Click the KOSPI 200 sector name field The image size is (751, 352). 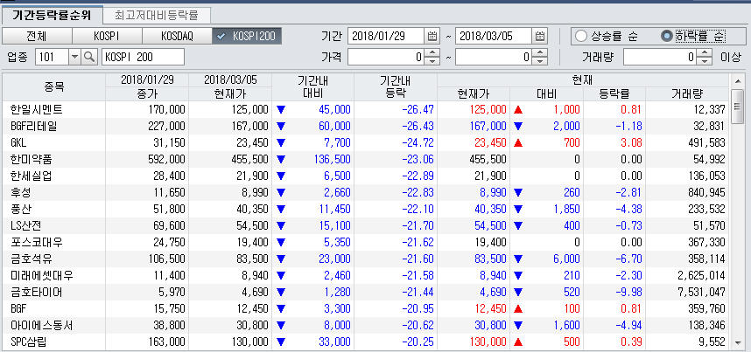pos(143,58)
